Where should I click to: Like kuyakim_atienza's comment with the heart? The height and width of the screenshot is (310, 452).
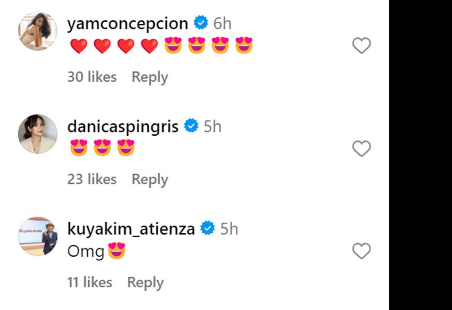pyautogui.click(x=361, y=251)
